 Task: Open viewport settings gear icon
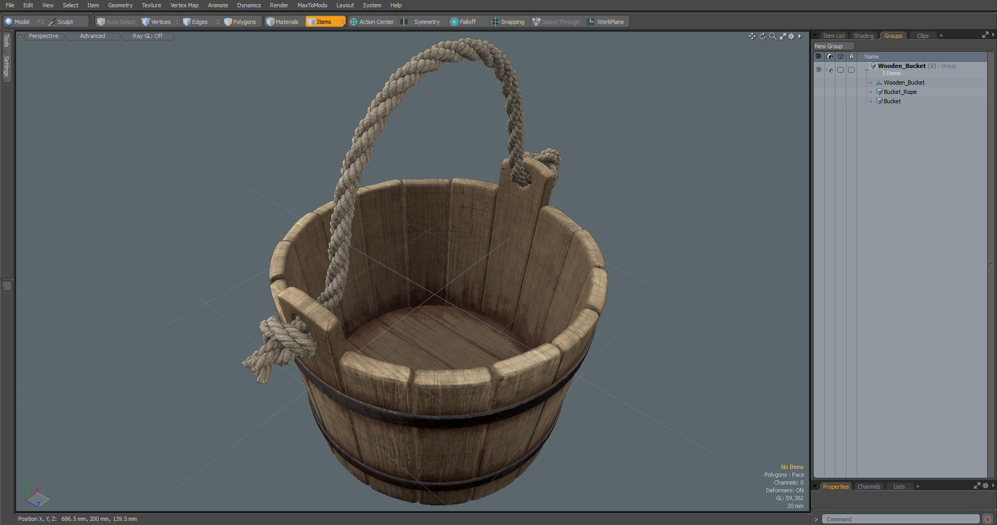tap(791, 36)
